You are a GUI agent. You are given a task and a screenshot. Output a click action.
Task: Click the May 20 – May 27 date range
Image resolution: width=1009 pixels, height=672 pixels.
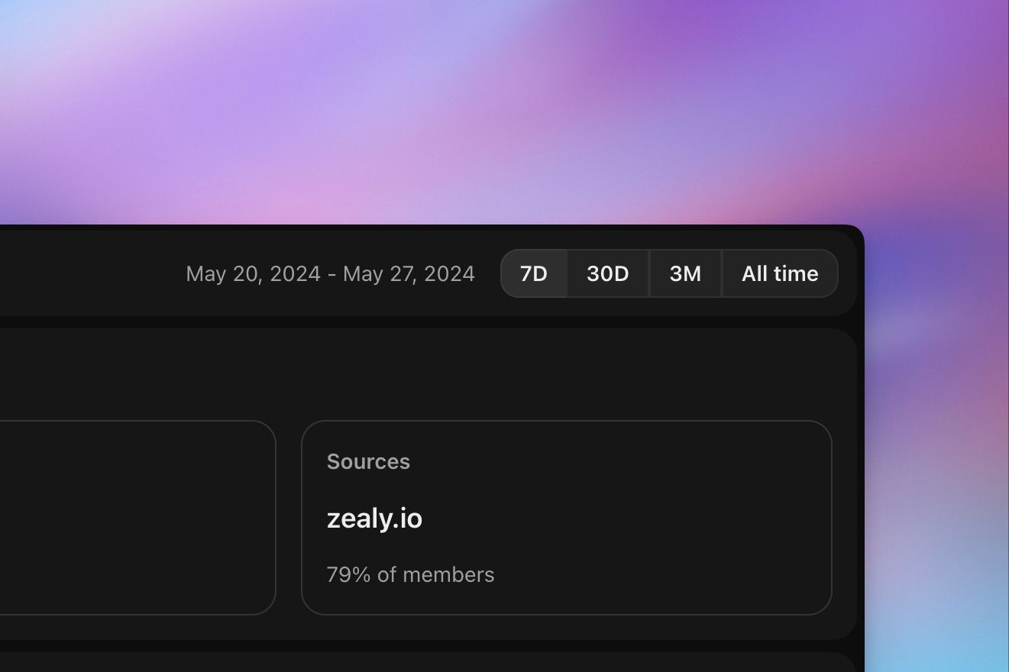pos(330,273)
